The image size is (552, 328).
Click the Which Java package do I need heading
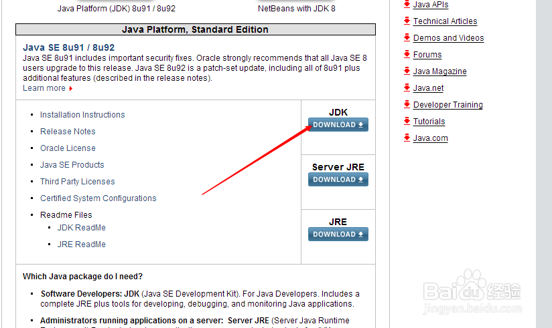pyautogui.click(x=82, y=277)
